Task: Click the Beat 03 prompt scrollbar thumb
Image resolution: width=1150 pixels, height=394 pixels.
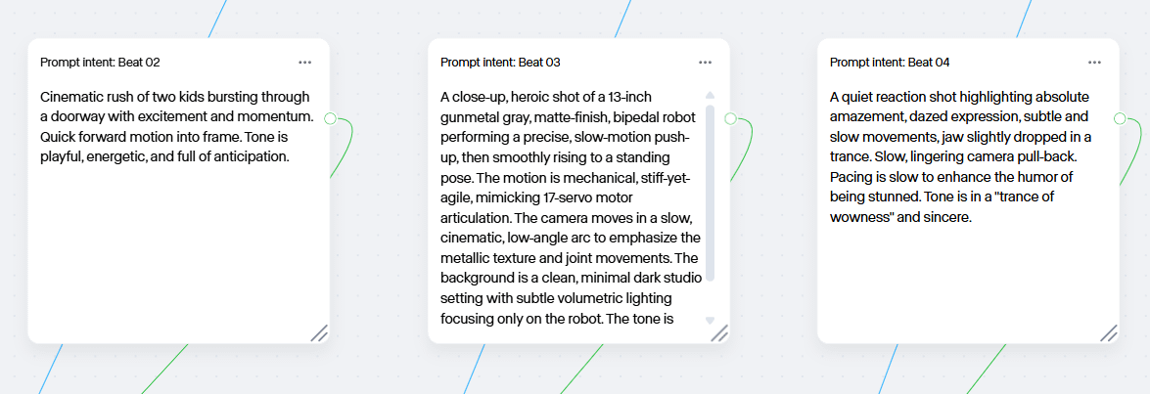Action: point(710,194)
